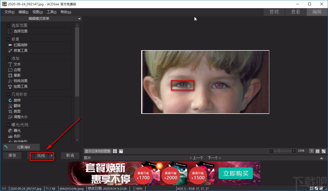This screenshot has width=328, height=191.
Task: Open the 帮助 menu
Action: 66,12
